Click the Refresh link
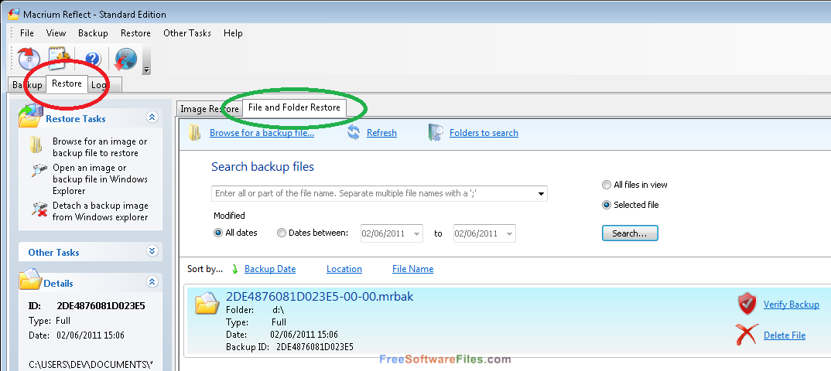 [x=381, y=133]
